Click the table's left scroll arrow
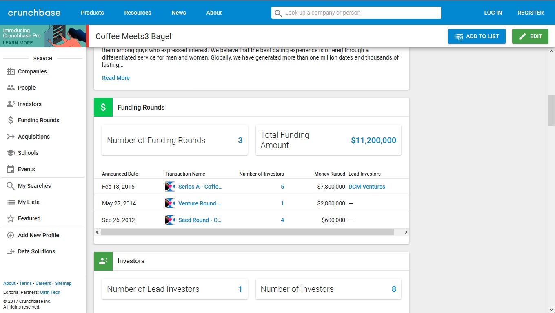The width and height of the screenshot is (555, 313). (97, 232)
